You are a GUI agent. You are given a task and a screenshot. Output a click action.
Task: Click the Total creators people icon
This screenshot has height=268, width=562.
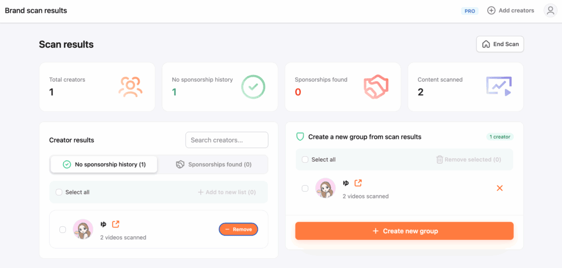pos(130,87)
